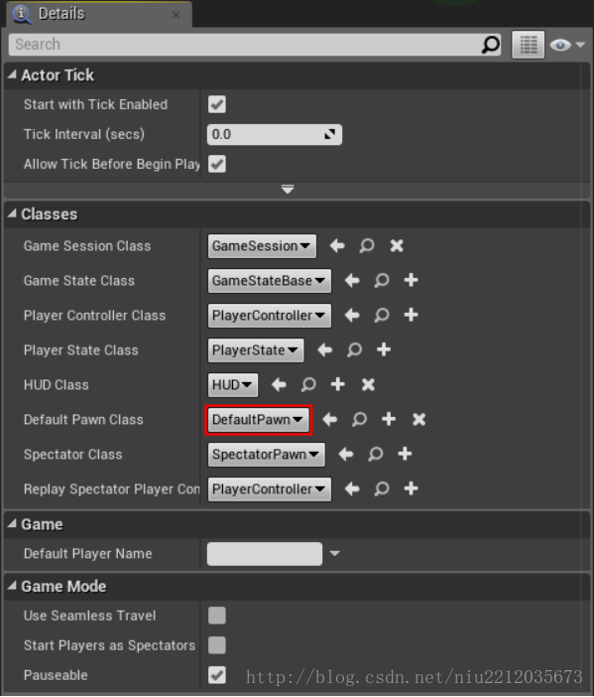Browse to Game State Class asset
Image resolution: width=594 pixels, height=697 pixels.
[x=382, y=281]
